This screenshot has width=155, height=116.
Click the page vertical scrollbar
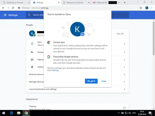coord(154,38)
